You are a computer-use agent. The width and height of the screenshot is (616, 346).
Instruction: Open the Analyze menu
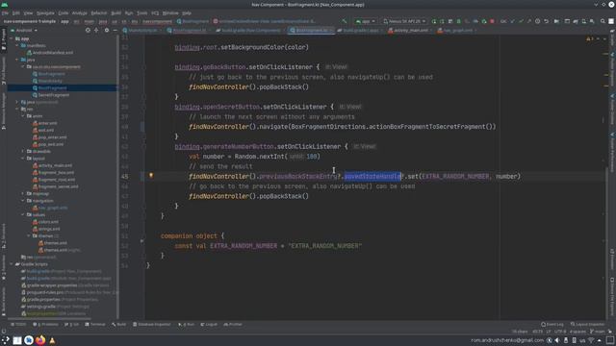pos(79,12)
